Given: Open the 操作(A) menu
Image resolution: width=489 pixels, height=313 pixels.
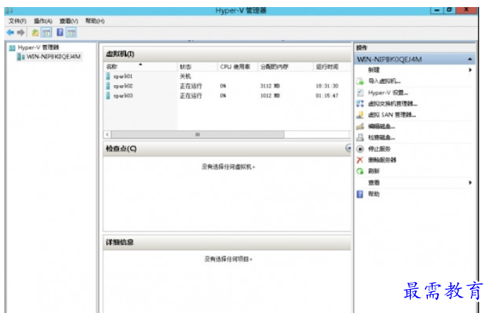Looking at the screenshot, I should click(43, 21).
